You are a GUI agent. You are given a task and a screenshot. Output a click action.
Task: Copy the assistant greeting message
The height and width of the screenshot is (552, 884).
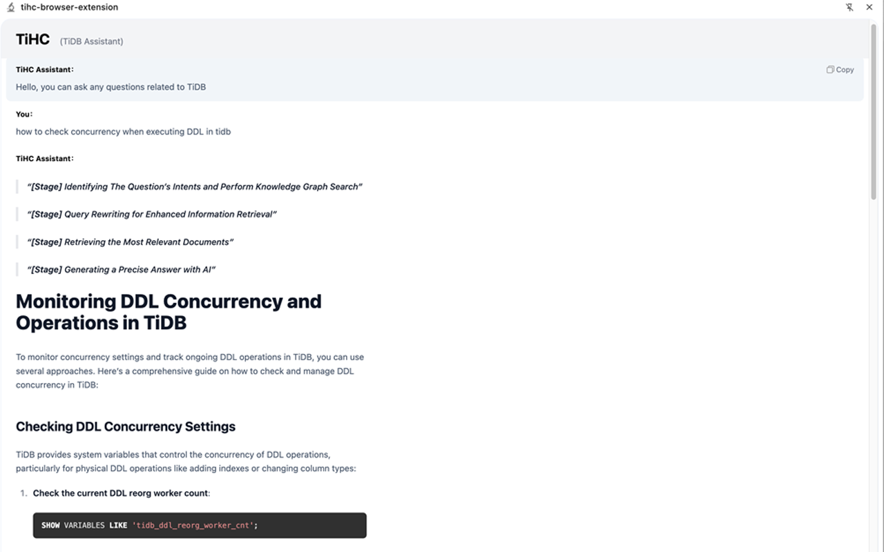coord(840,70)
